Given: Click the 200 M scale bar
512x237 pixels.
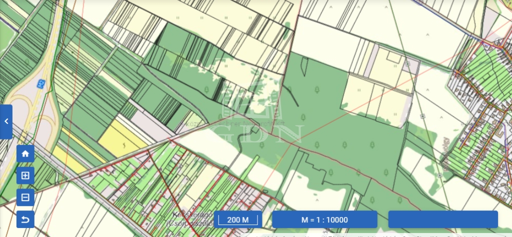Looking at the screenshot, I should [238, 219].
